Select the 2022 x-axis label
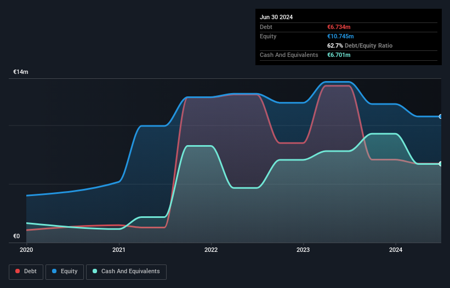This screenshot has width=450, height=288. pyautogui.click(x=211, y=250)
